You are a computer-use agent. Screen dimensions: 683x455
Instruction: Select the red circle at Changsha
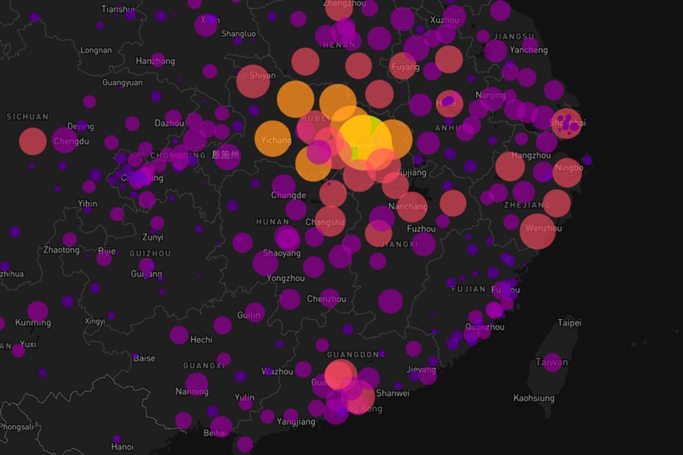coord(329,221)
